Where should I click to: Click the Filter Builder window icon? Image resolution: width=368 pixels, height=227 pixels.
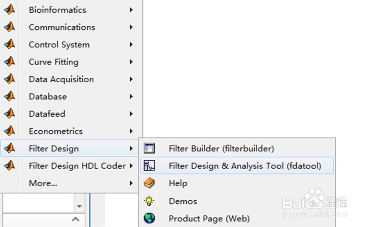(x=149, y=148)
